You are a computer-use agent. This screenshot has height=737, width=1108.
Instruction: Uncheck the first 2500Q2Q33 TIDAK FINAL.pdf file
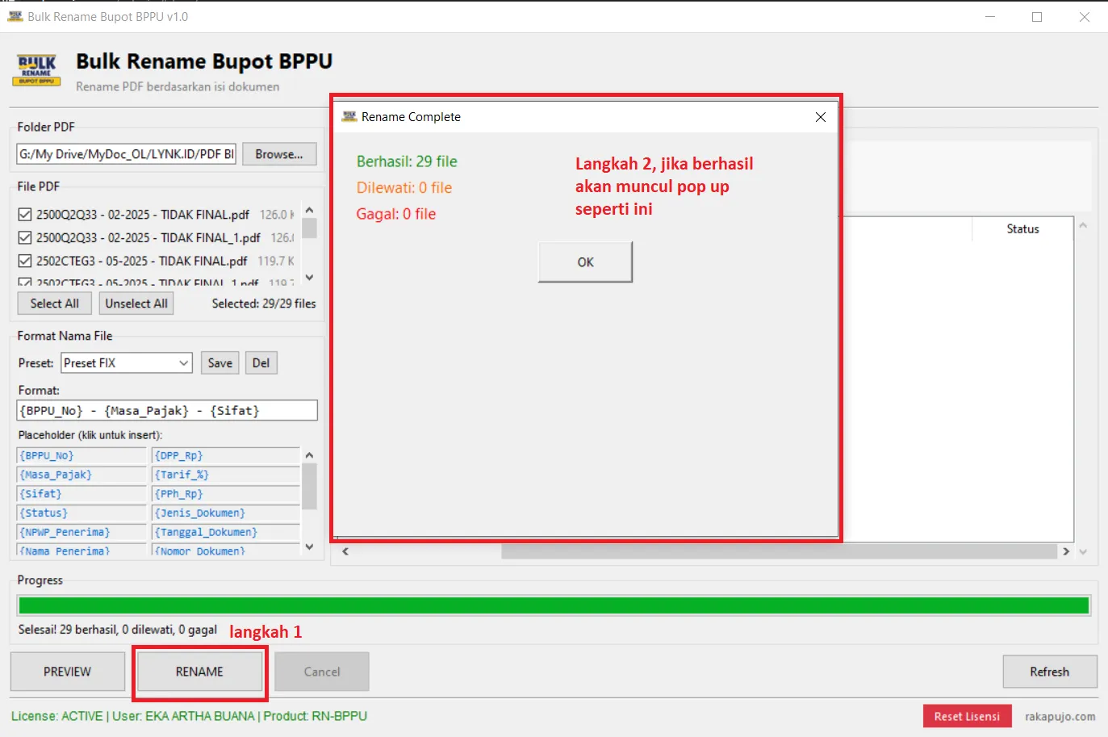click(x=25, y=215)
